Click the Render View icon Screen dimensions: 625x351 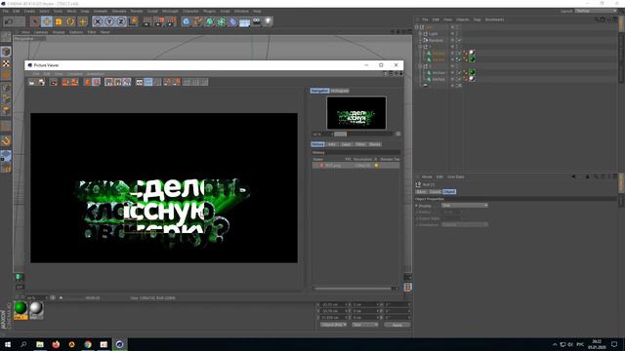147,21
